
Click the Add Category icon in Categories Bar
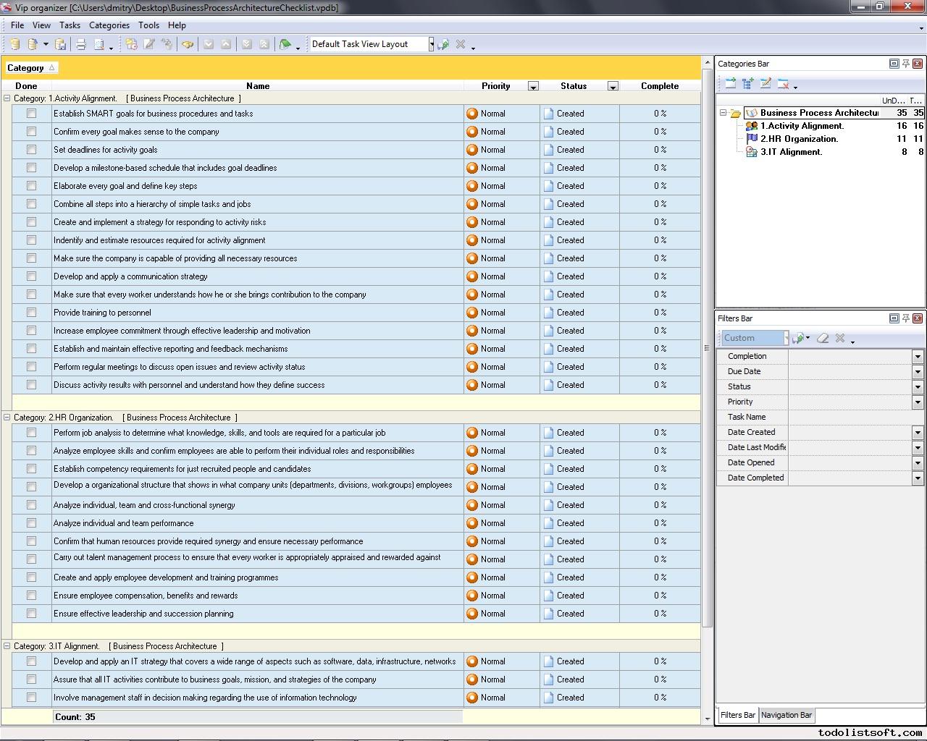click(x=730, y=84)
